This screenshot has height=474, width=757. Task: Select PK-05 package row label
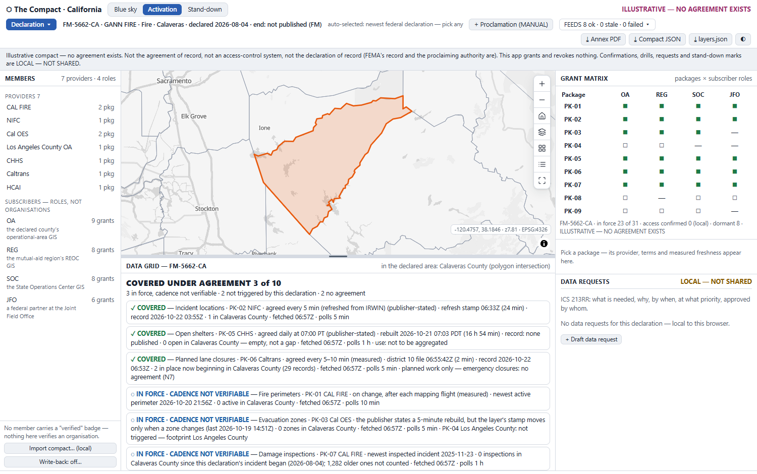(572, 159)
